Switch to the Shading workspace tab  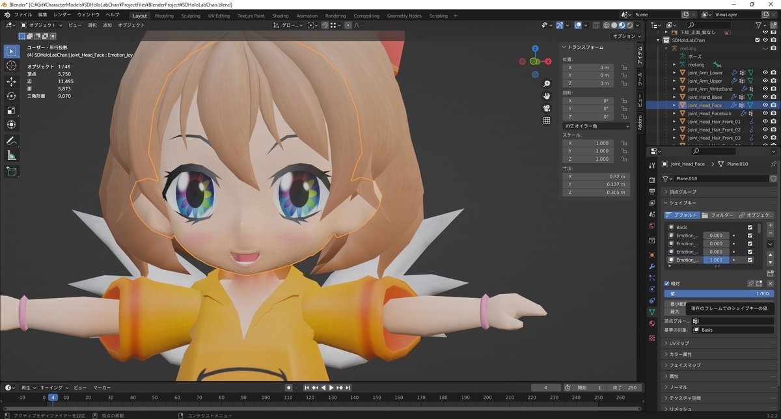coord(281,16)
